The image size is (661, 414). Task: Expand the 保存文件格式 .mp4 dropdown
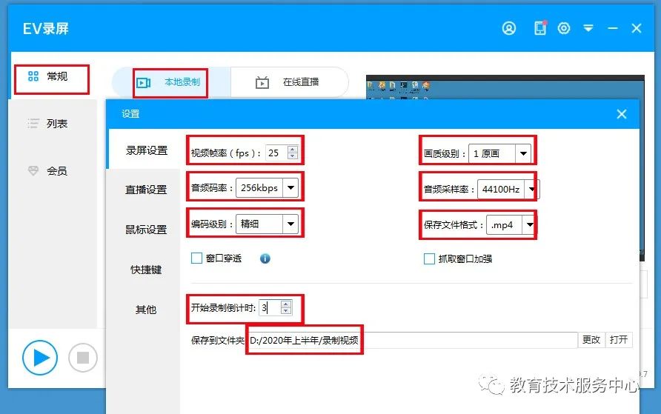tap(530, 225)
